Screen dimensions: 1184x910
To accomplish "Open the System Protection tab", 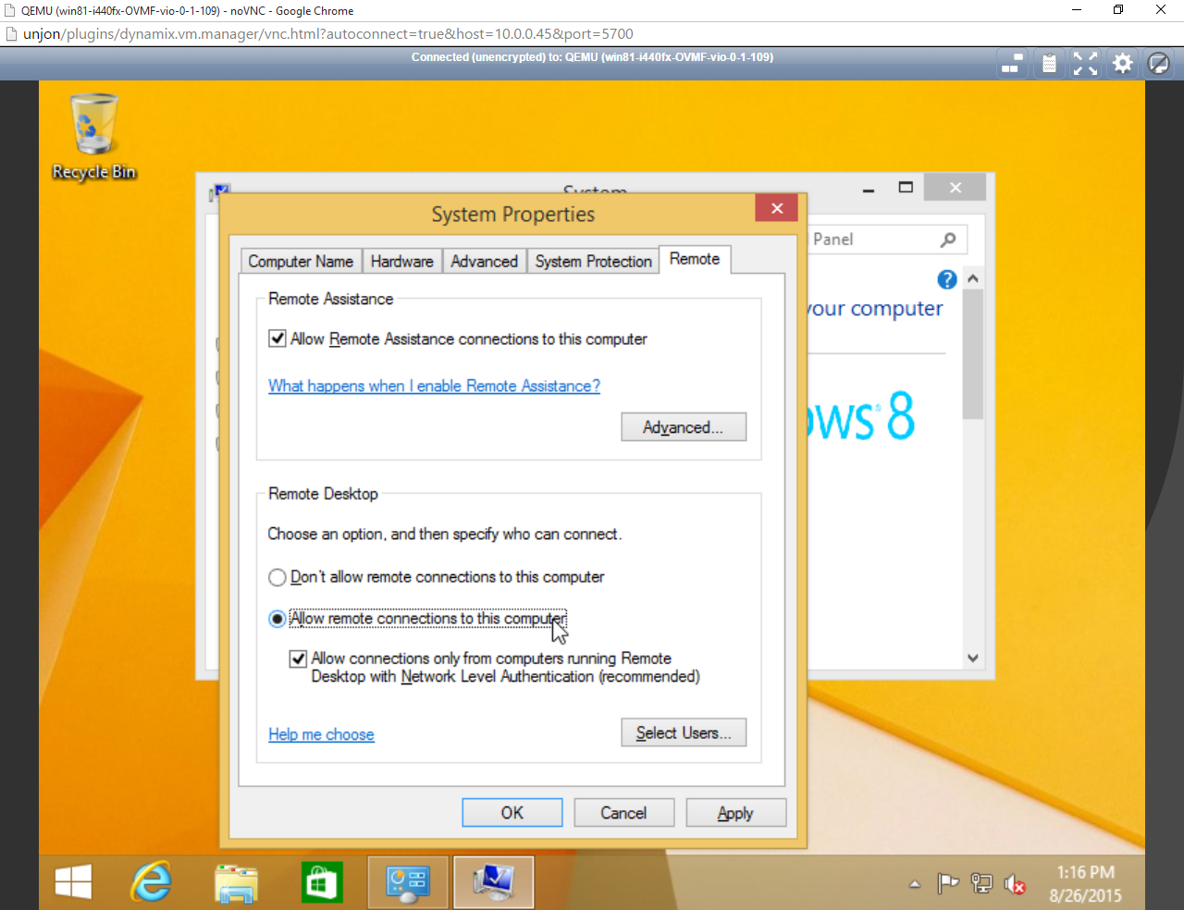I will pyautogui.click(x=593, y=262).
